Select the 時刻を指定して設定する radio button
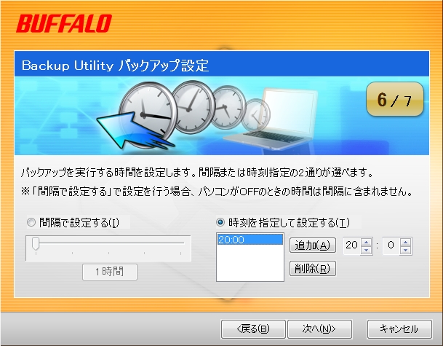The image size is (443, 346). (220, 222)
